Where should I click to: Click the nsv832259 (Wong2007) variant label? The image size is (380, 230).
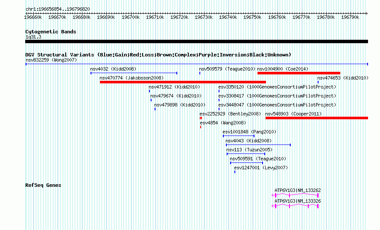(x=51, y=60)
